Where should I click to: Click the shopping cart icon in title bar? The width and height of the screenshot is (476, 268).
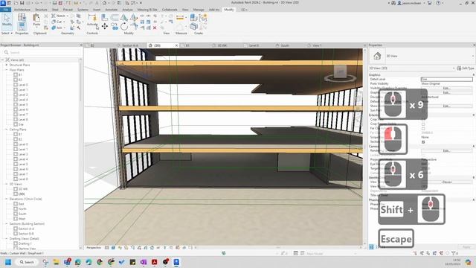click(430, 3)
